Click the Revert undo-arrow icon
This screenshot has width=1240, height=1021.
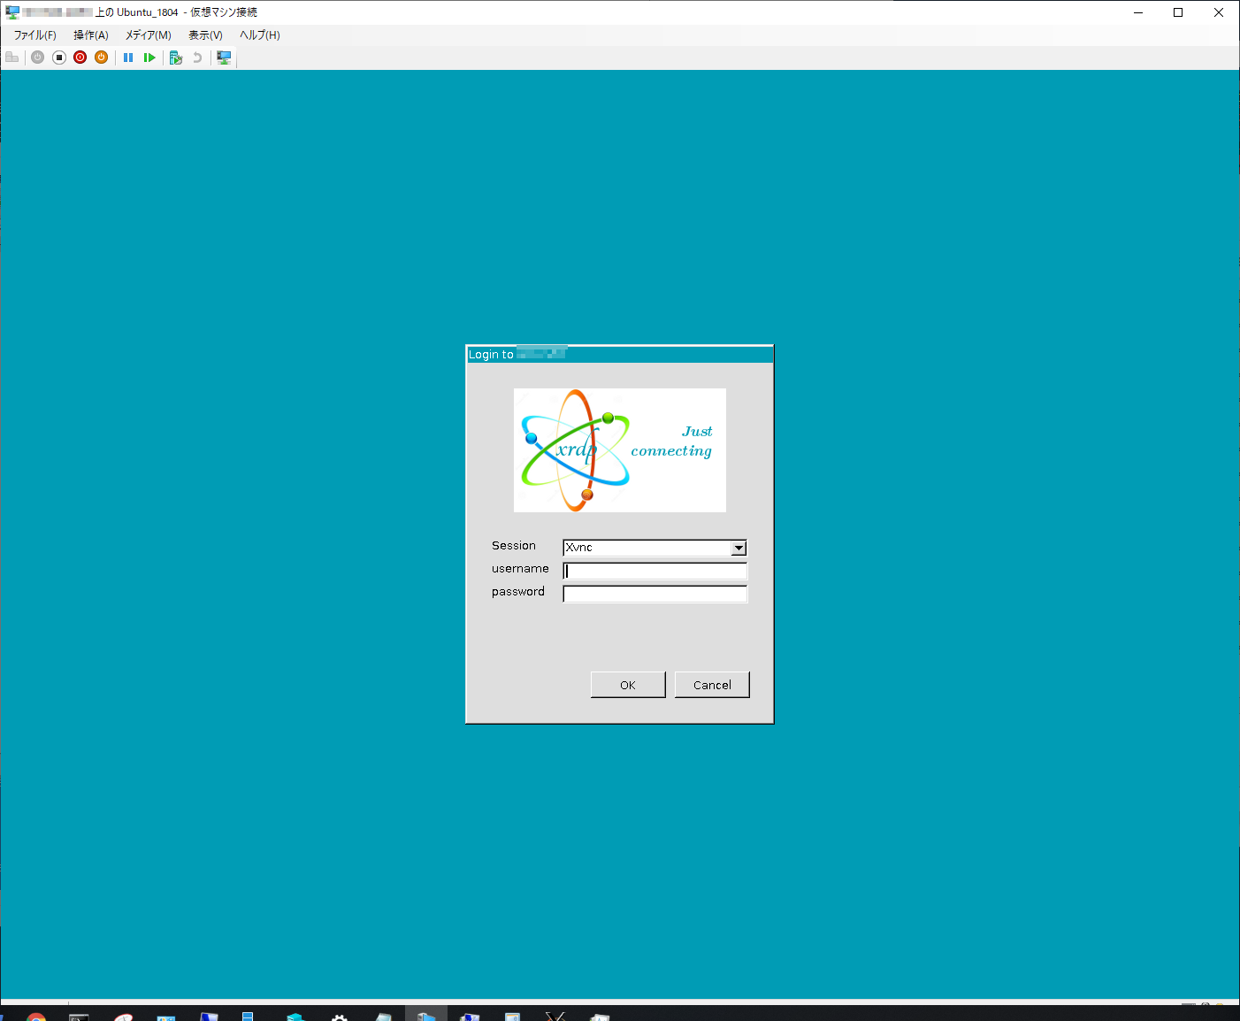[197, 58]
